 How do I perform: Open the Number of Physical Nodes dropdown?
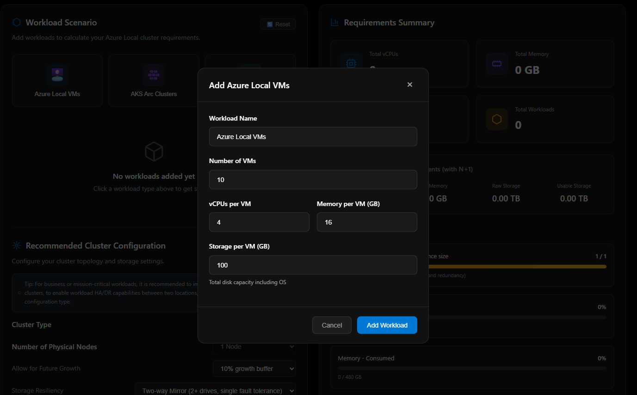coord(254,346)
